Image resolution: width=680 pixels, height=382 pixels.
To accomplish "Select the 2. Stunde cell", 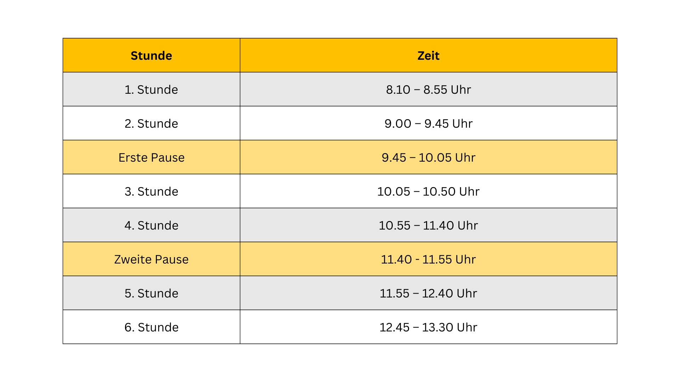I will [151, 123].
